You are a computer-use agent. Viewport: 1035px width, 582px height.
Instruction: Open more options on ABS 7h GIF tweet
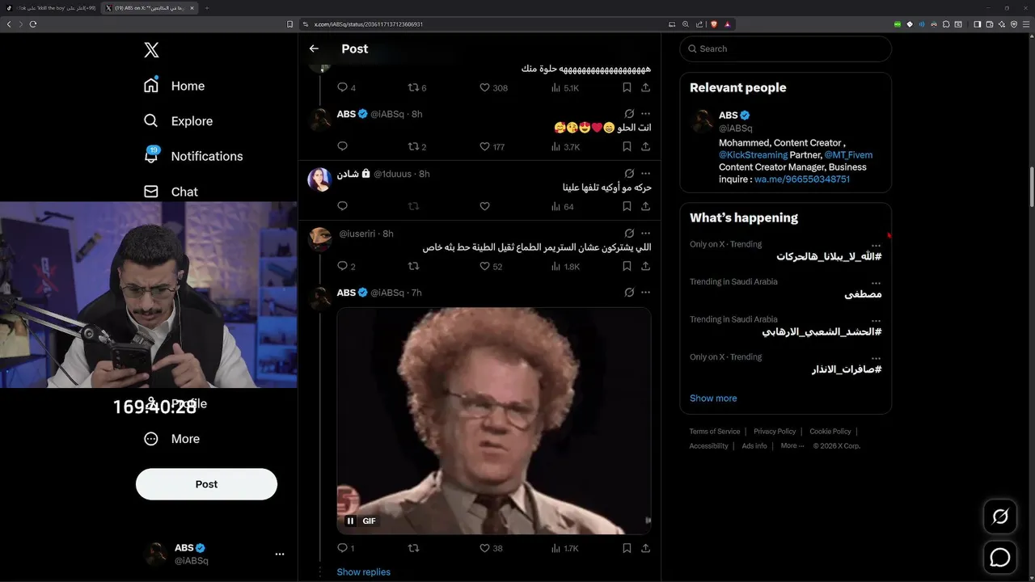pos(645,293)
